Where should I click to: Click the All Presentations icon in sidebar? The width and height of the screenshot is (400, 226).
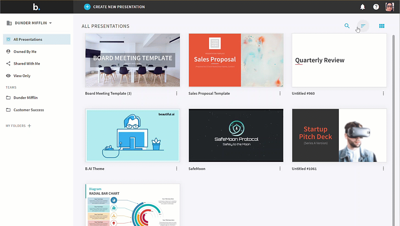click(8, 39)
